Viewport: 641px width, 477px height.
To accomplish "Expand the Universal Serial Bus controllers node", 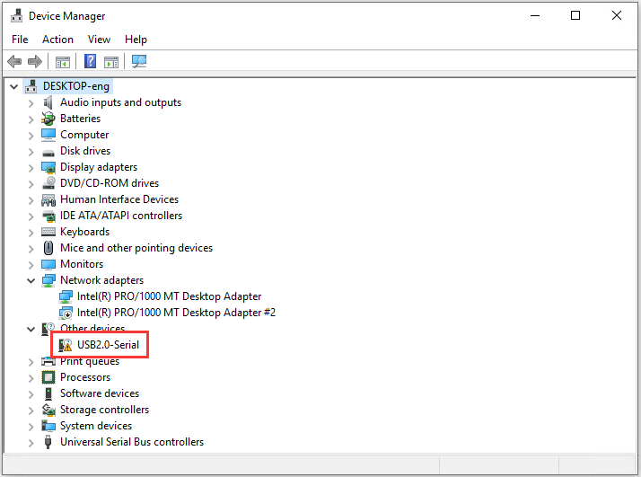I will pyautogui.click(x=31, y=443).
